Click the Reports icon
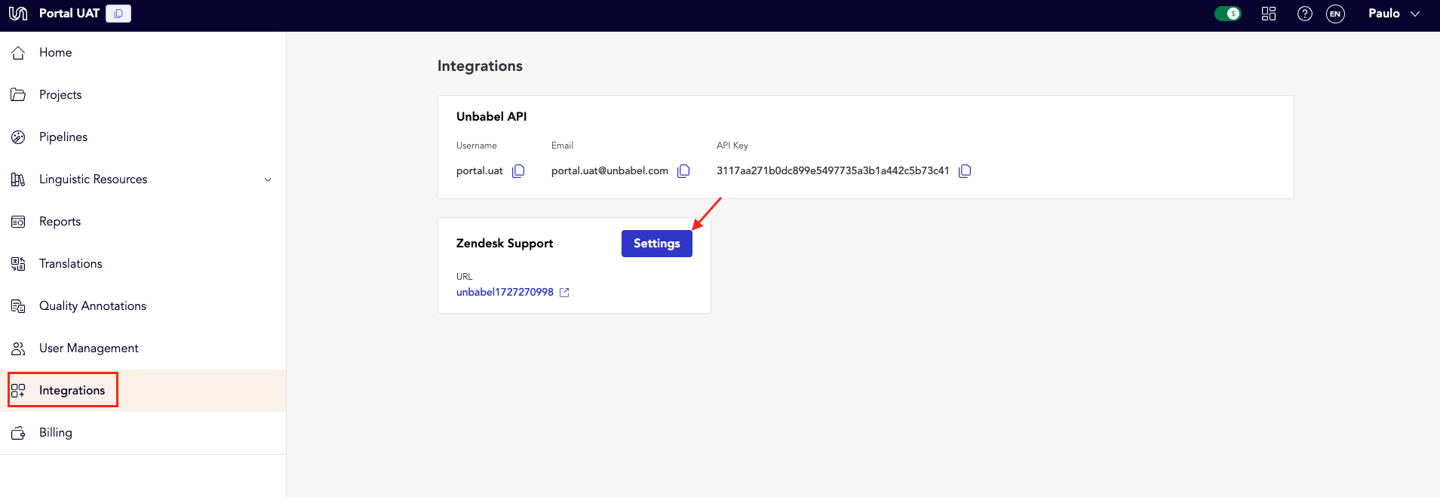Viewport: 1440px width, 497px height. click(18, 222)
